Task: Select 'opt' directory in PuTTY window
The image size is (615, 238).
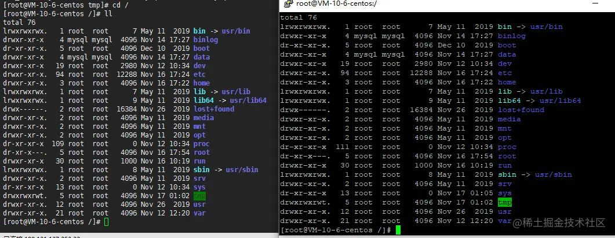Action: coord(505,137)
